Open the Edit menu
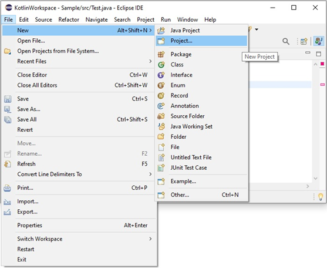The height and width of the screenshot is (268, 327). tap(23, 19)
